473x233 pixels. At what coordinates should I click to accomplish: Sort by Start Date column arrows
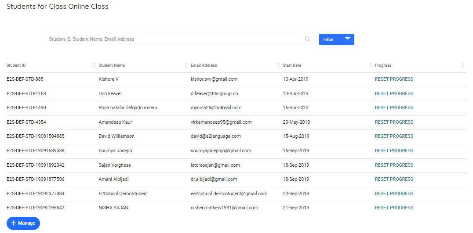[371, 65]
